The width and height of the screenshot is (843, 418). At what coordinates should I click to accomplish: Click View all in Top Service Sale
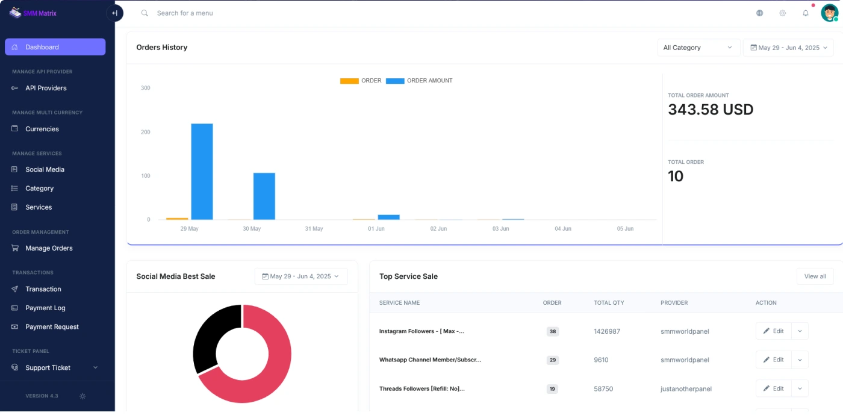pyautogui.click(x=815, y=276)
